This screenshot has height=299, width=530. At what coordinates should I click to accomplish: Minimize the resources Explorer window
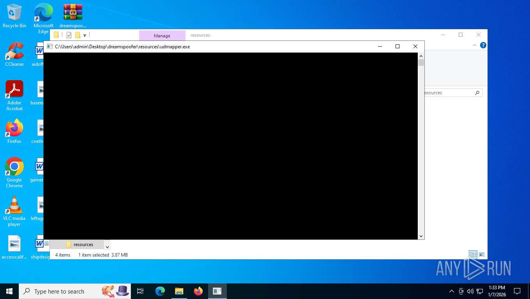click(443, 35)
